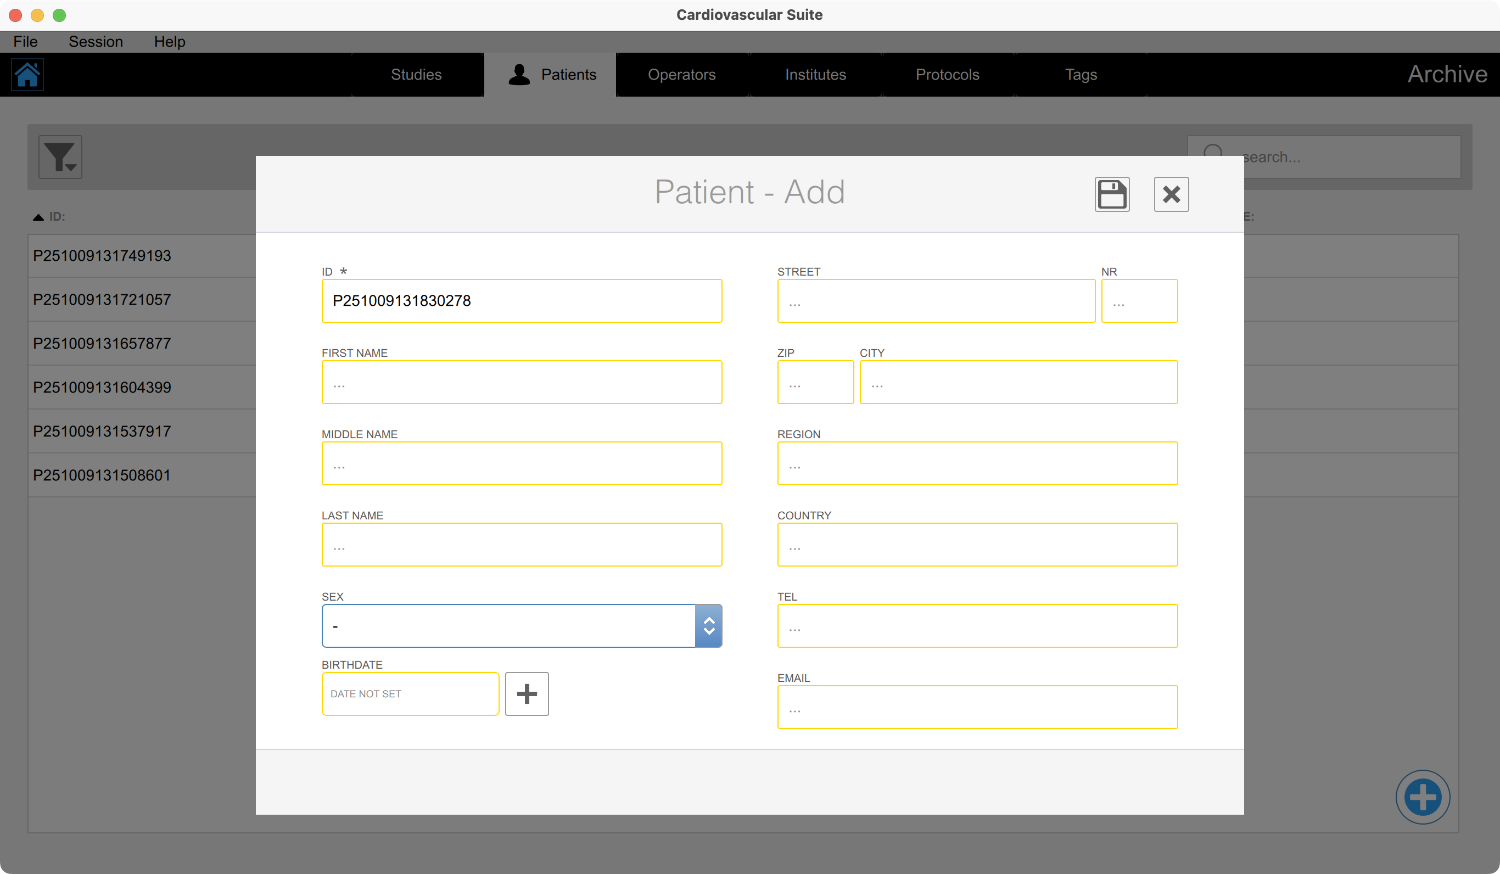The height and width of the screenshot is (874, 1500).
Task: Close the Patient - Add dialog
Action: pos(1171,194)
